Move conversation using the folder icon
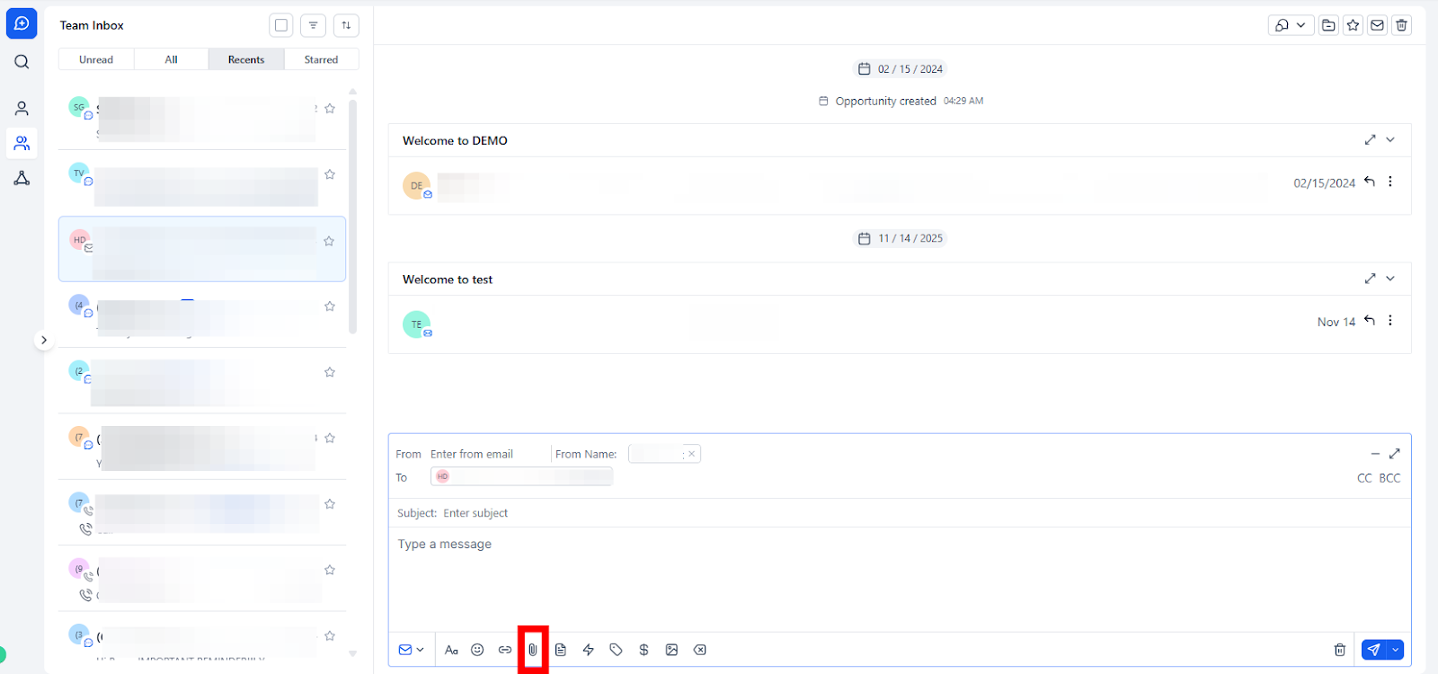This screenshot has height=674, width=1438. [1328, 25]
